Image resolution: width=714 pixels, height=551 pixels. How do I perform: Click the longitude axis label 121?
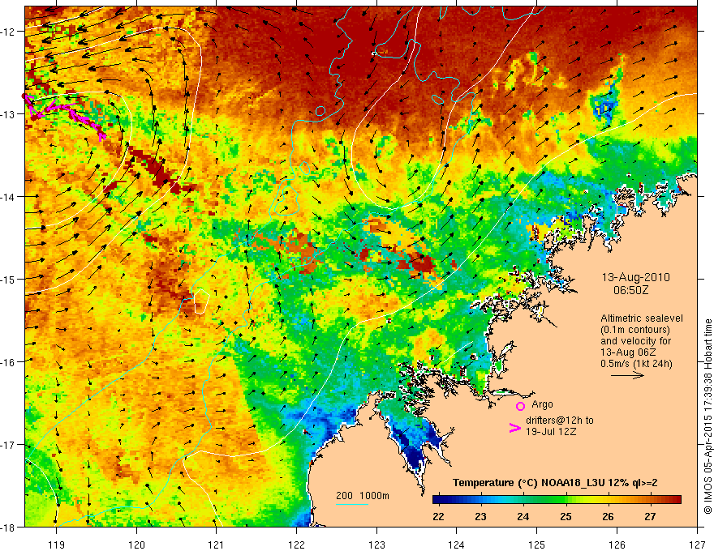point(217,545)
